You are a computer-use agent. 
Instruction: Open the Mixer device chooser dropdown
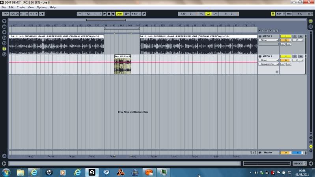tap(268, 60)
